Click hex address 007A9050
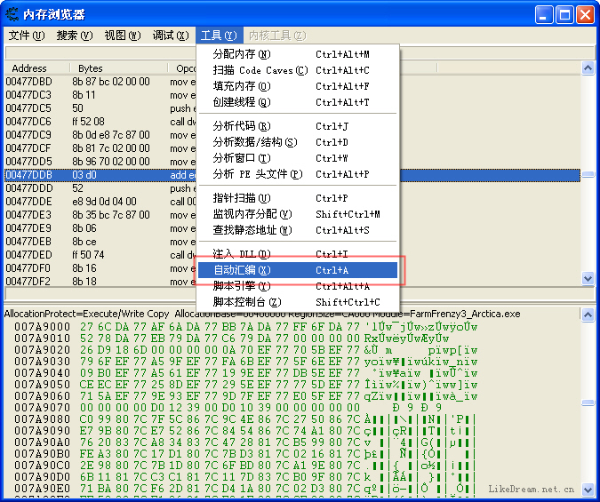Viewport: 600px width, 502px height. point(43,384)
